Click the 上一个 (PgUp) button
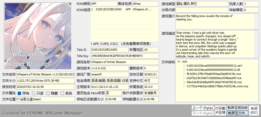This screenshot has height=117, width=261. [203, 108]
